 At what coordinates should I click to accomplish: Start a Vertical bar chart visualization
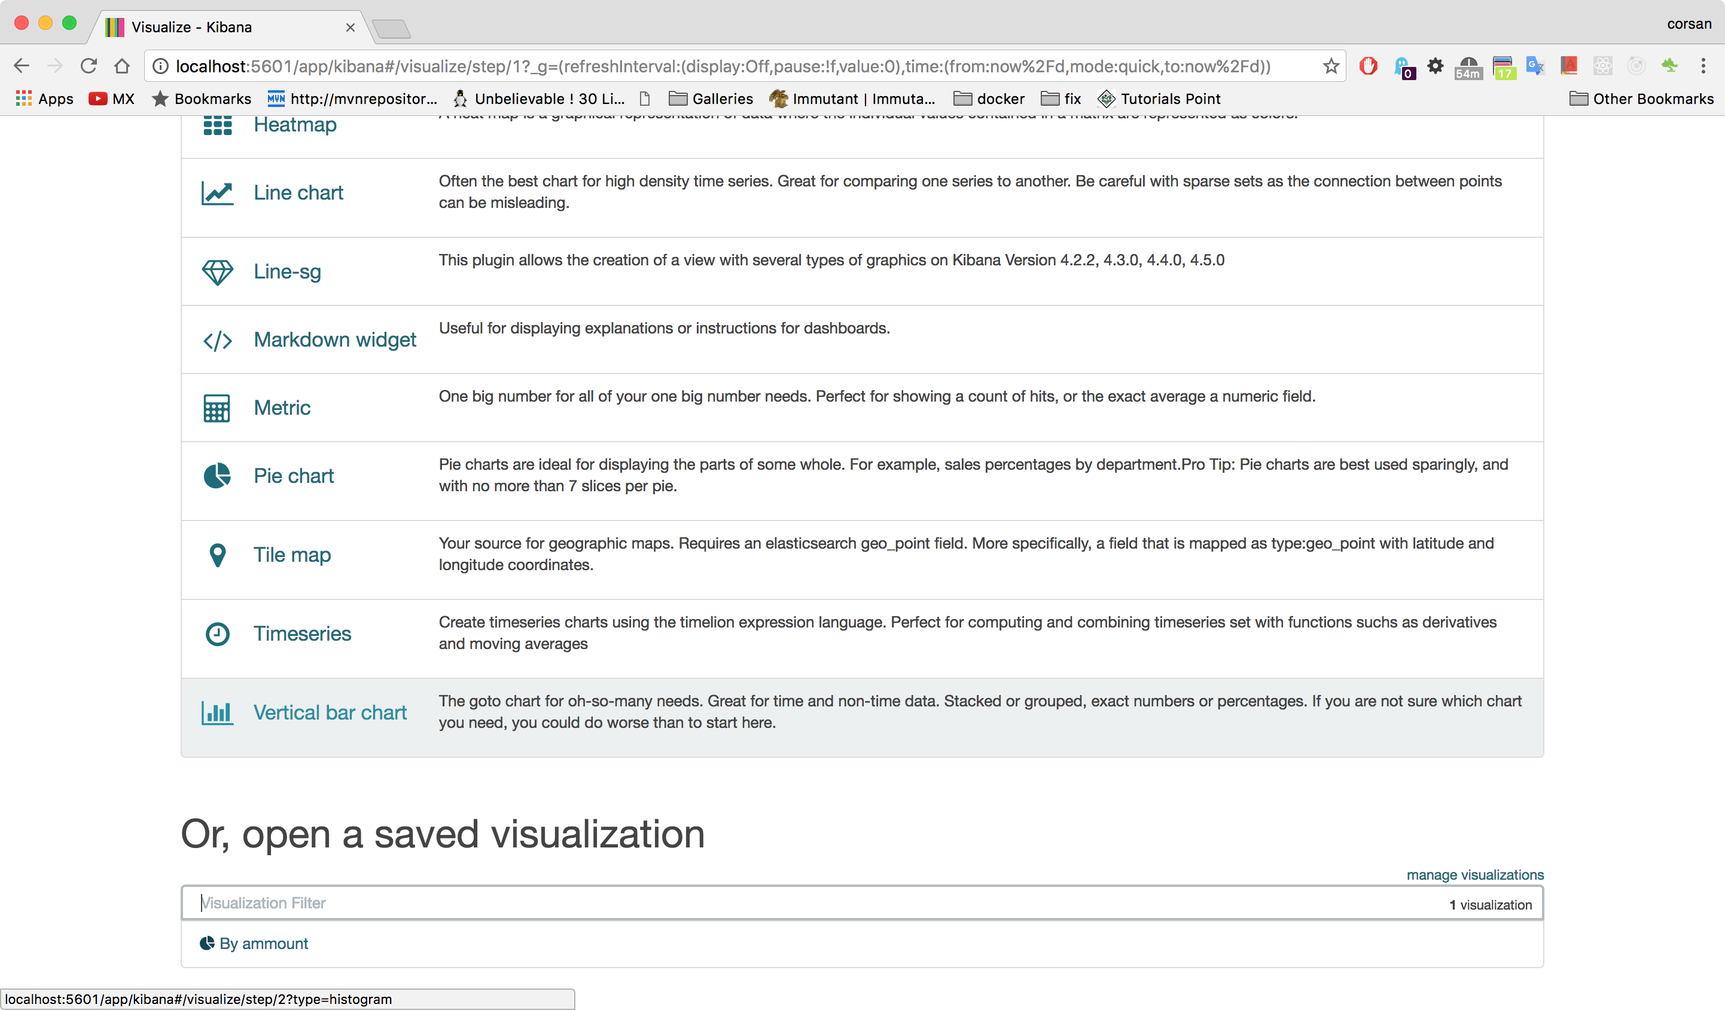click(x=330, y=712)
